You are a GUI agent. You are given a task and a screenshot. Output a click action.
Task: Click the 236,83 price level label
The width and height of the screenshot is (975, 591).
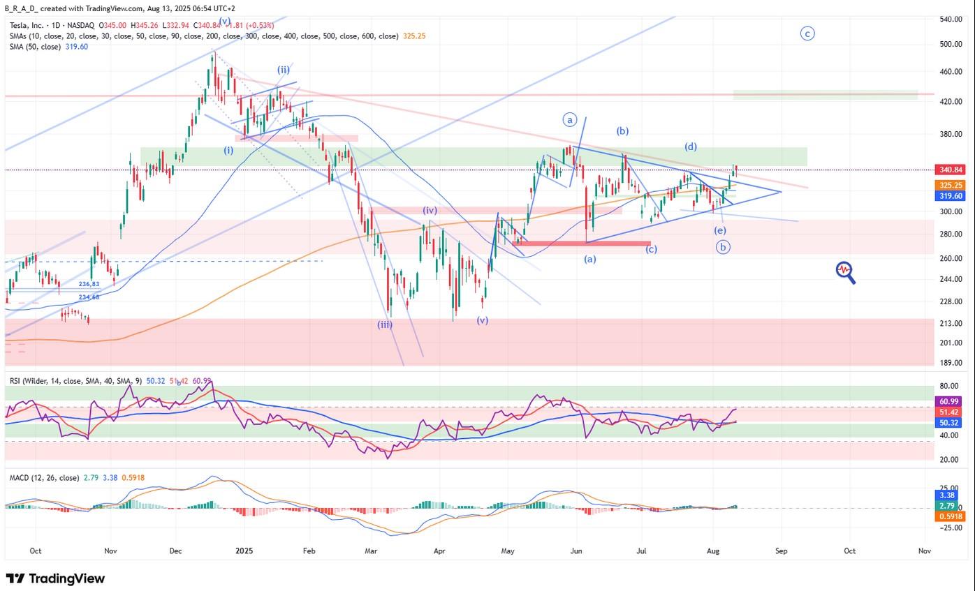[89, 284]
